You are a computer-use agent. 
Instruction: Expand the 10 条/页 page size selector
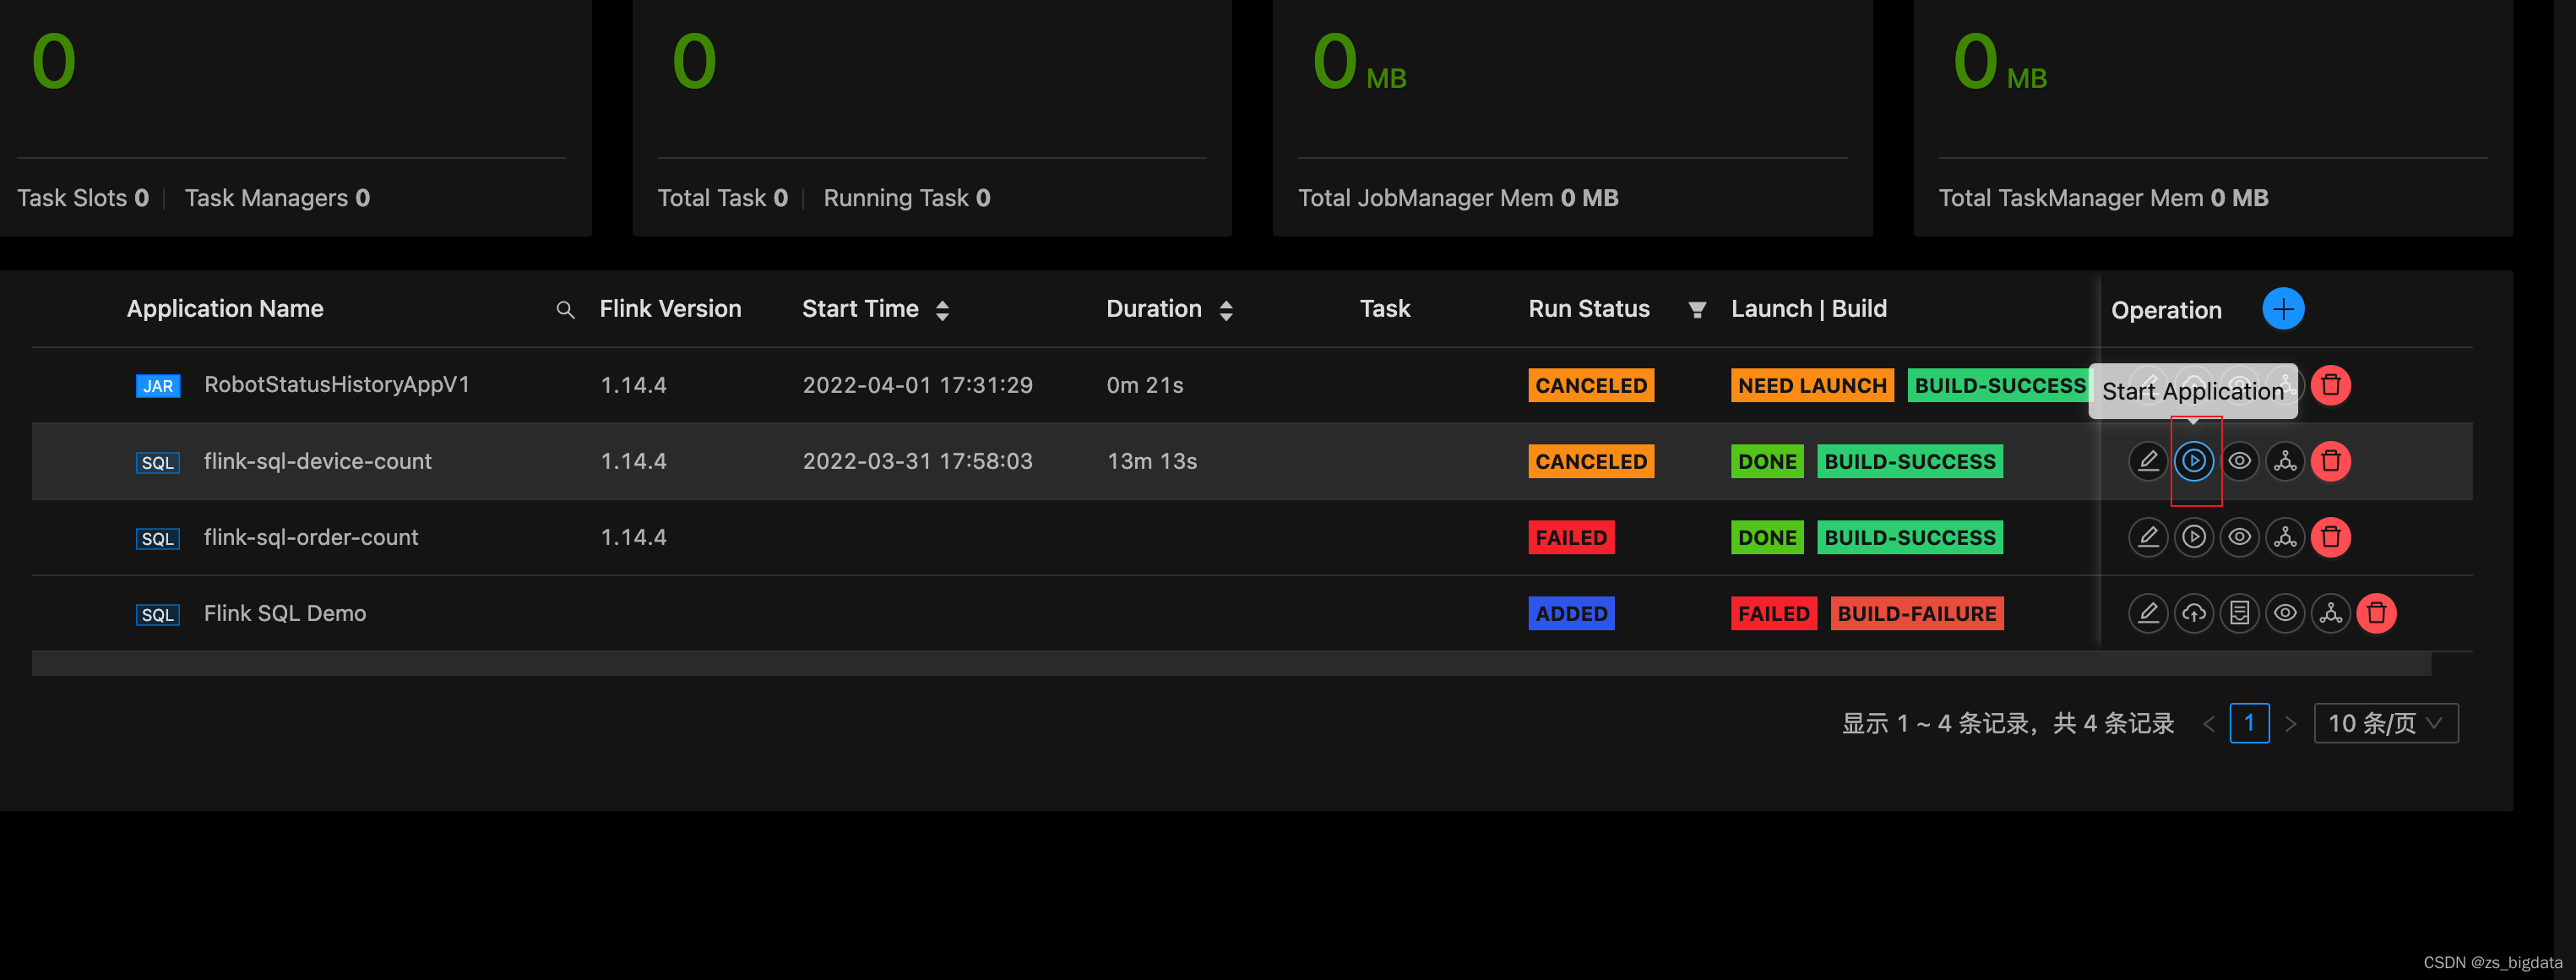[2385, 723]
